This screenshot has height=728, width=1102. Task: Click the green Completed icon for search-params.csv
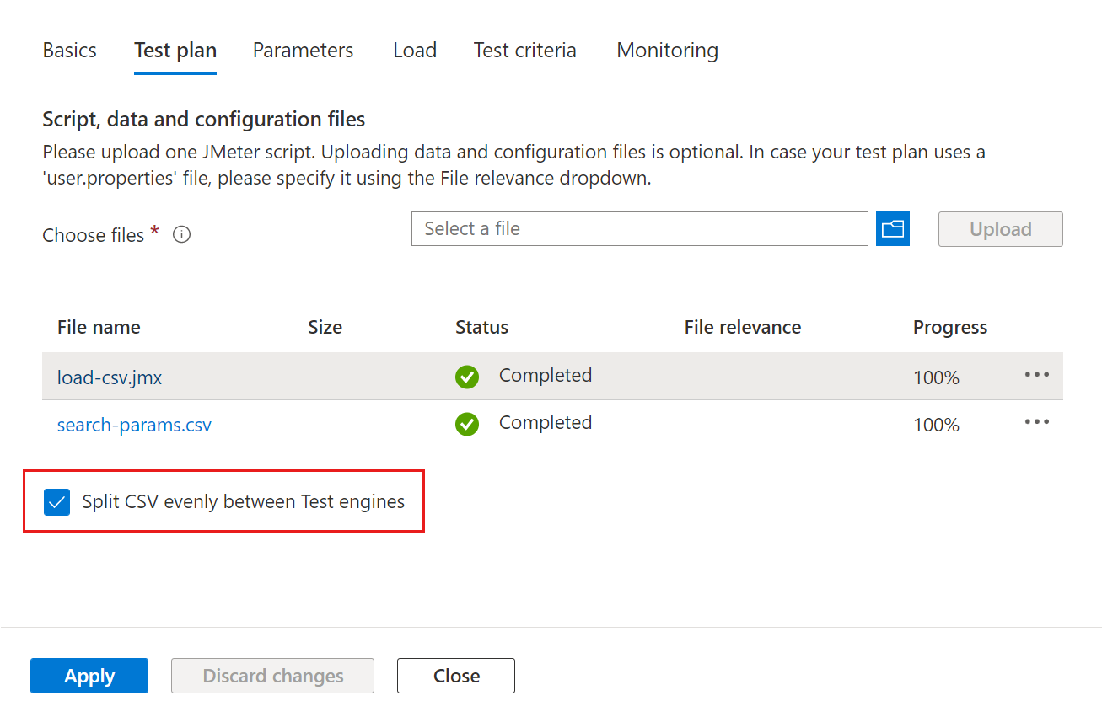point(467,424)
